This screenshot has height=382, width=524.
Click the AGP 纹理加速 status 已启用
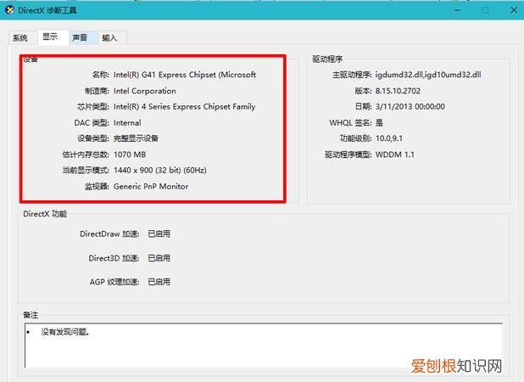coord(159,282)
